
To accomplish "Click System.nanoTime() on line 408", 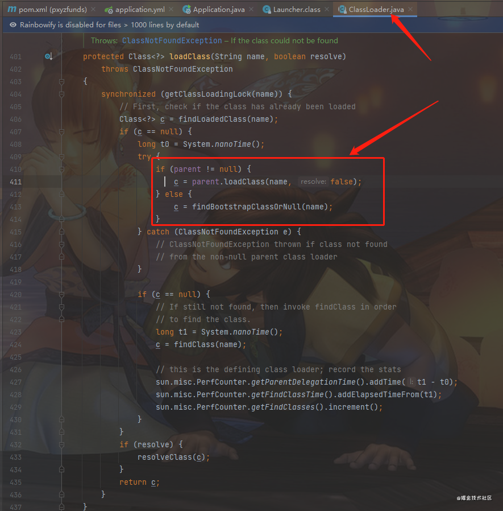I will pos(222,144).
